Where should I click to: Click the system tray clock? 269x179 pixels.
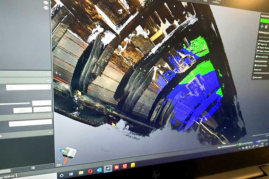pos(262,145)
